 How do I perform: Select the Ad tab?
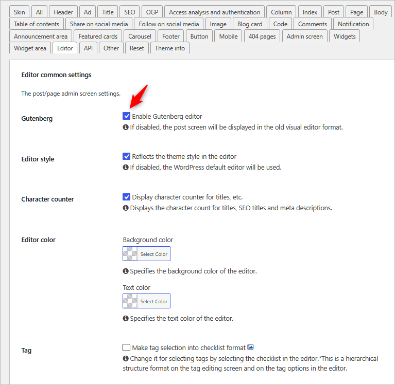(88, 12)
